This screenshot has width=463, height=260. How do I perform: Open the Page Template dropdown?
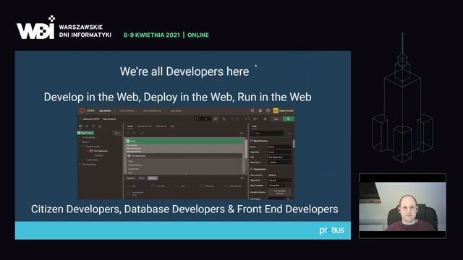276,186
